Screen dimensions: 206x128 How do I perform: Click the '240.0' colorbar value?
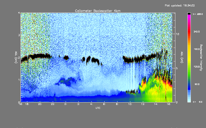(197, 31)
